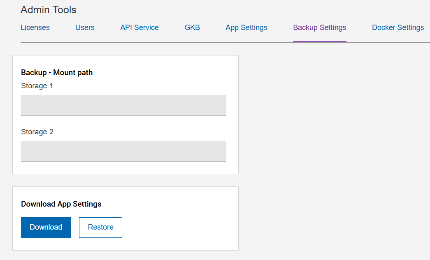
Task: Switch to the Users tab
Action: pyautogui.click(x=85, y=28)
